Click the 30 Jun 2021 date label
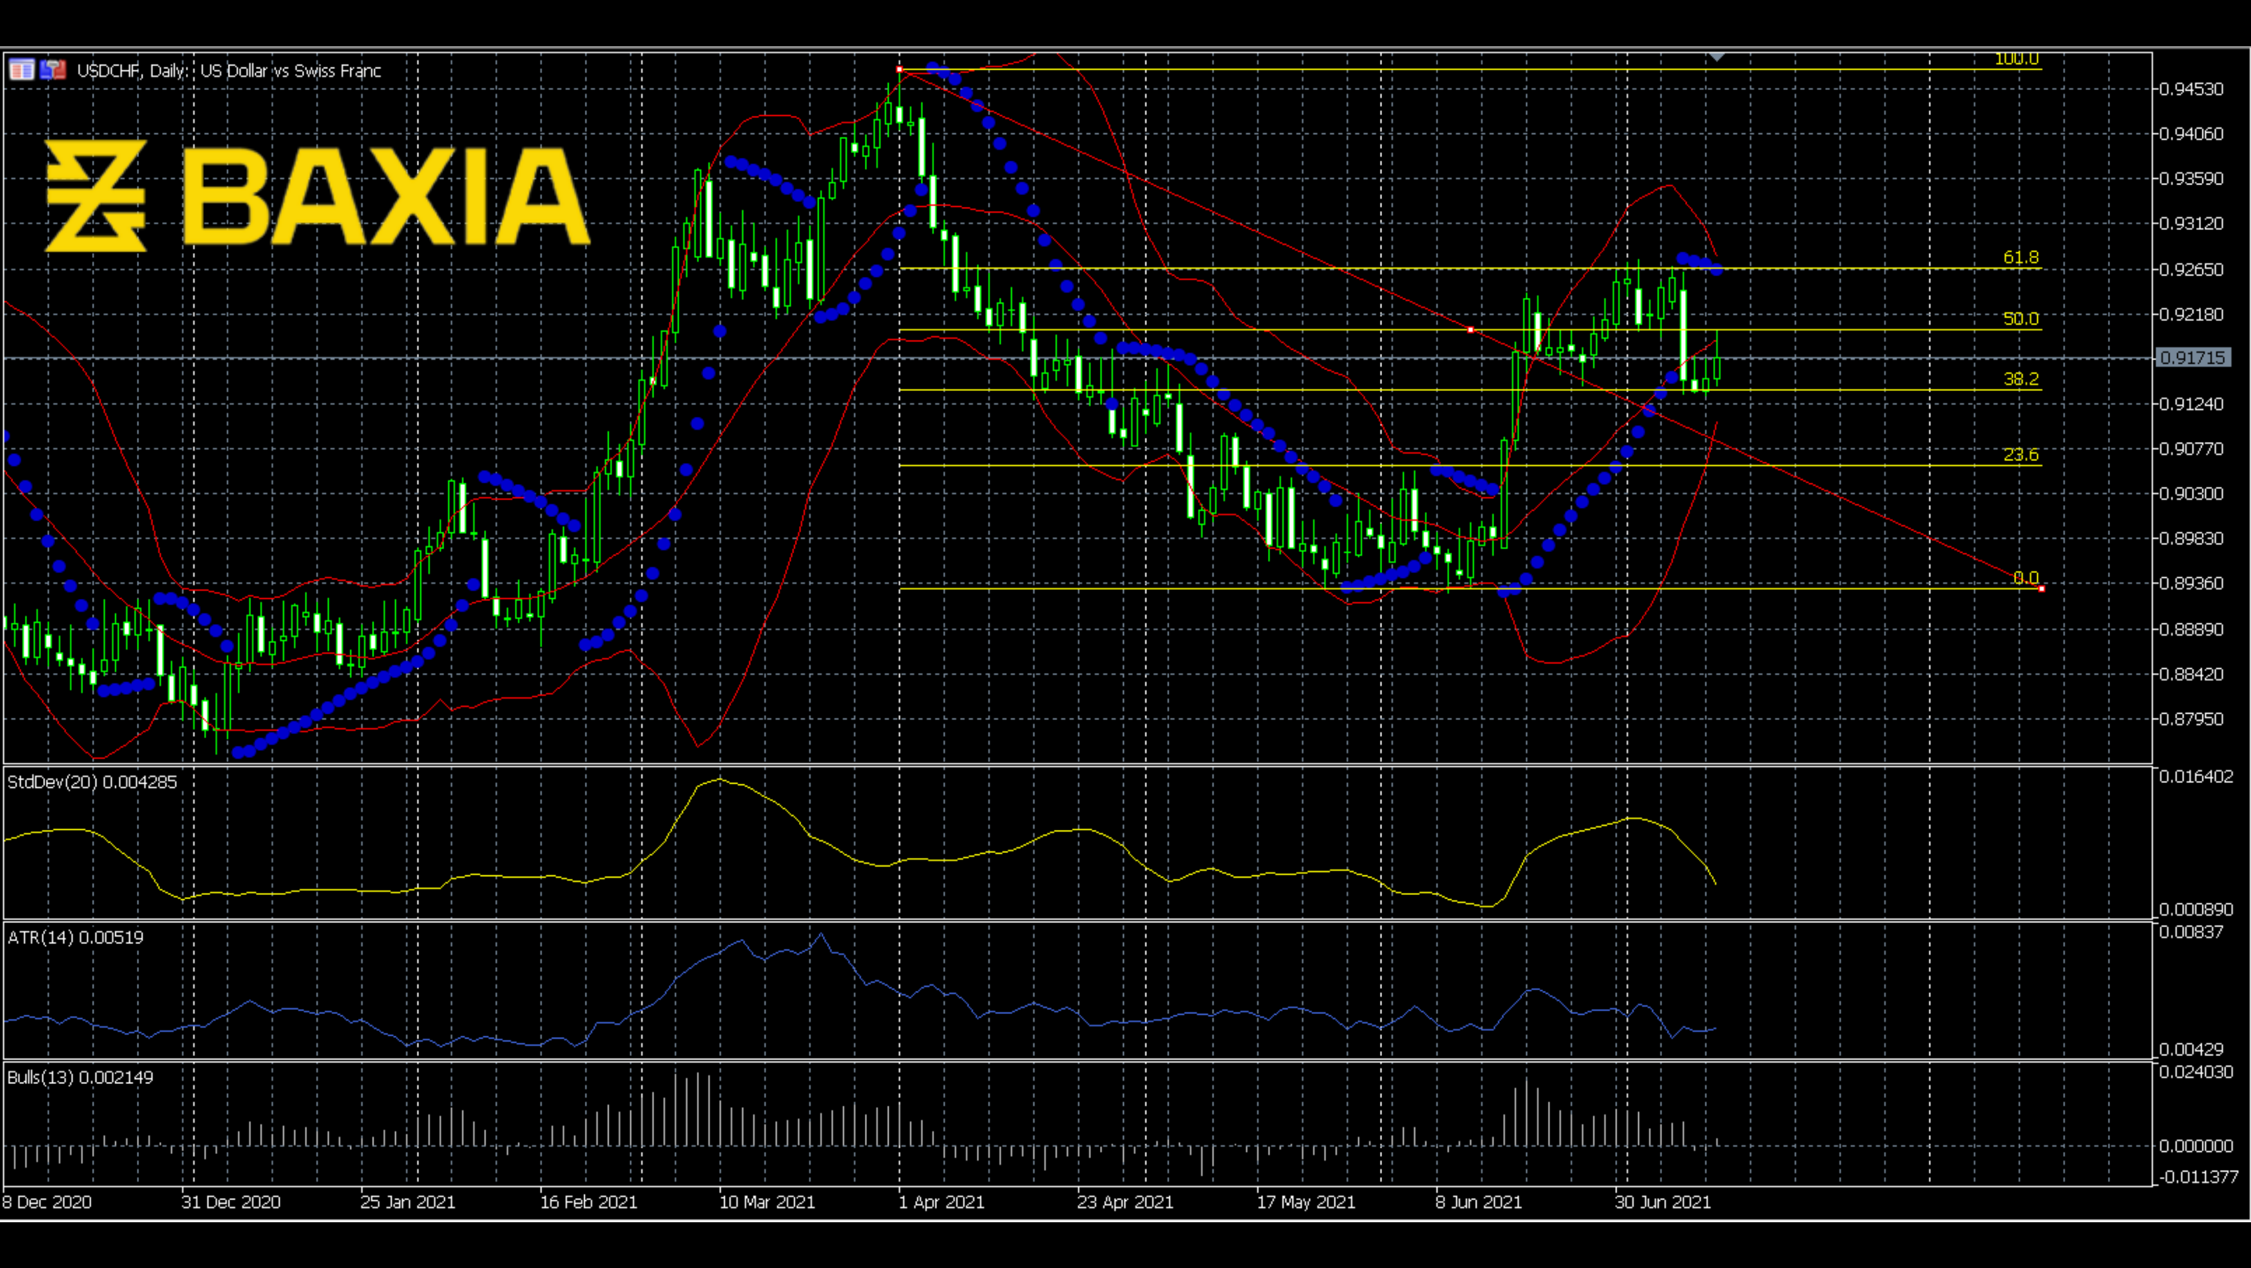Viewport: 2251px width, 1268px height. [x=1663, y=1203]
